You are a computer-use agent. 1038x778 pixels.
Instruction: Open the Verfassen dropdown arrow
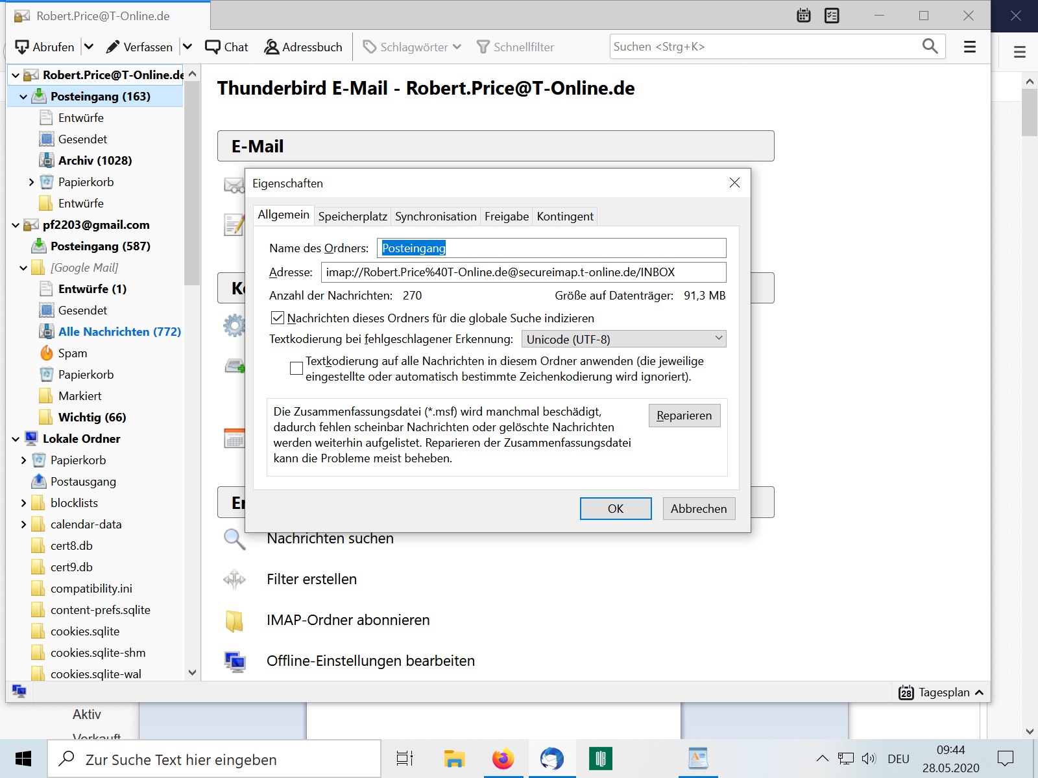pos(187,47)
